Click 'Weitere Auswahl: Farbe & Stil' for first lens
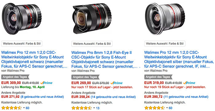 tap(22, 44)
